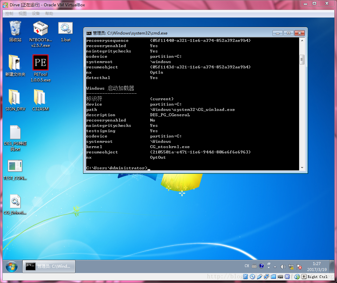Click the blue help tray icon
The height and width of the screenshot is (283, 337).
click(261, 266)
